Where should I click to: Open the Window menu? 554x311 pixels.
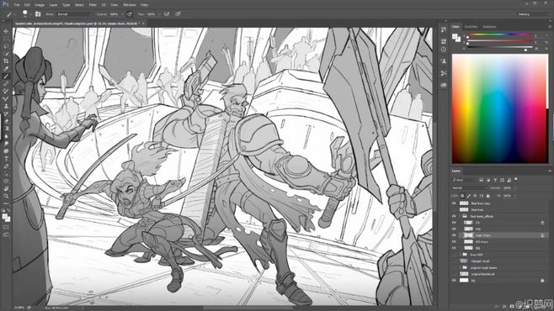(x=130, y=5)
